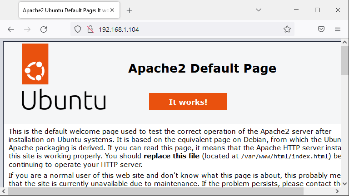Screen dimensions: 349x196
Task: Click the Apache2 Default Page heading
Action: 202,68
